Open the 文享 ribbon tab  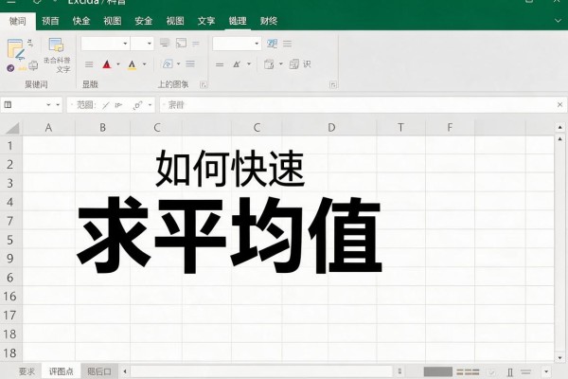[x=206, y=21]
